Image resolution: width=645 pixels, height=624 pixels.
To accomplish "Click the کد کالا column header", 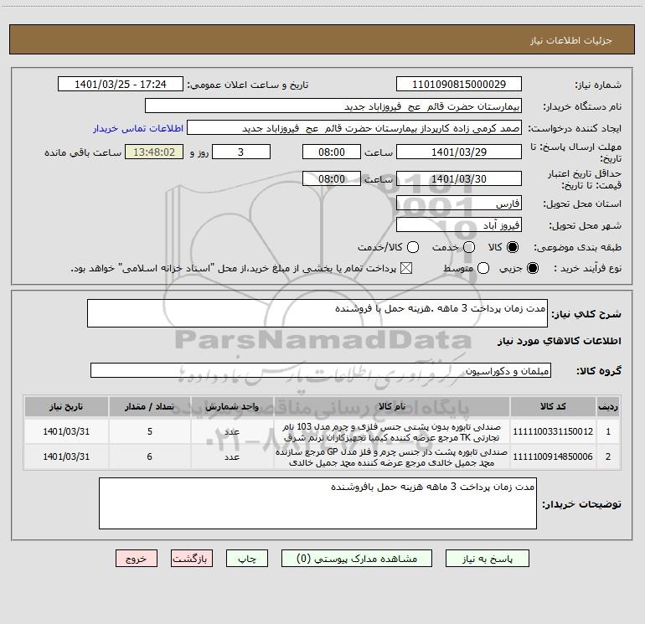I will 553,407.
